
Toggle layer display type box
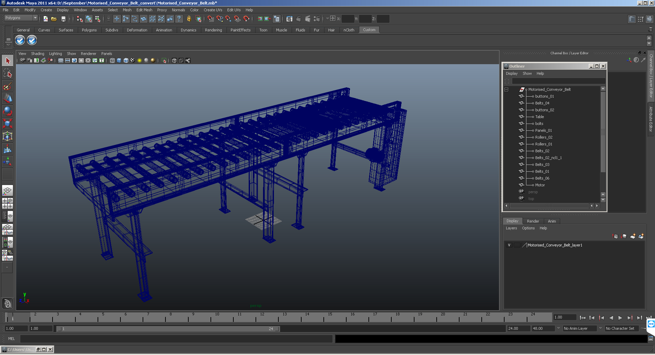(x=517, y=245)
